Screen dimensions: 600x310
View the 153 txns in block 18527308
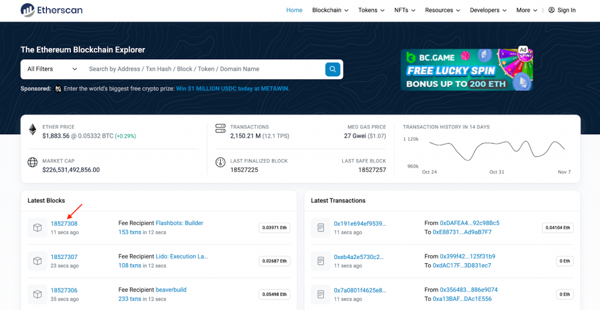pos(129,232)
